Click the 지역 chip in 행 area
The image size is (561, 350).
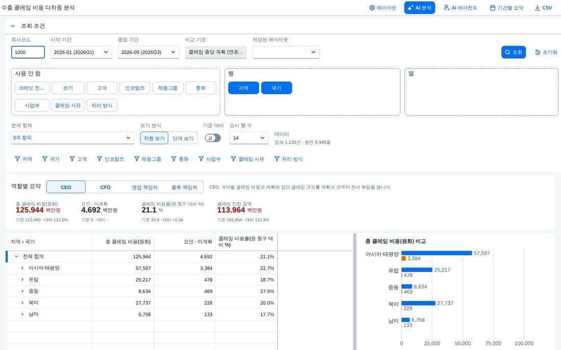pyautogui.click(x=244, y=88)
